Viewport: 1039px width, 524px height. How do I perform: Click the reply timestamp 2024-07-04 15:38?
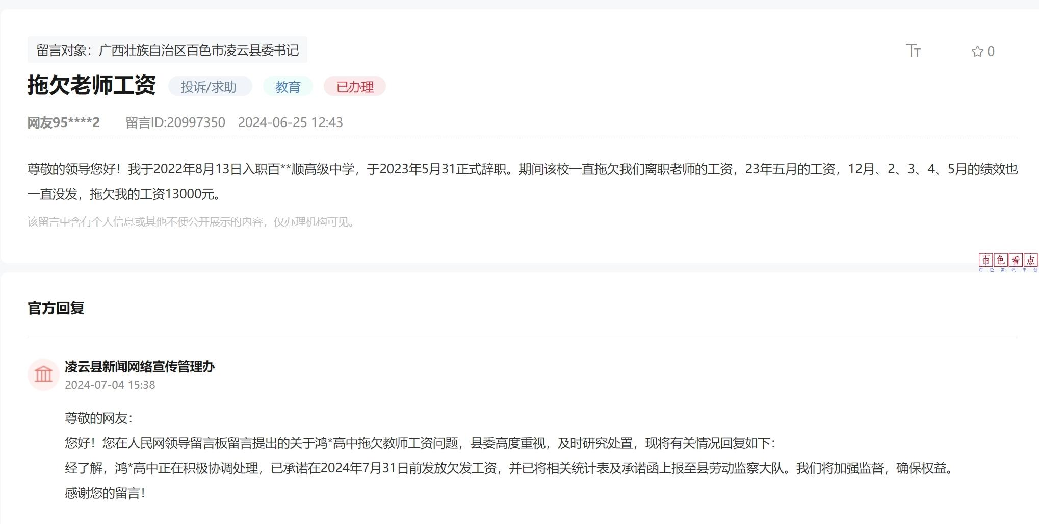(x=110, y=385)
